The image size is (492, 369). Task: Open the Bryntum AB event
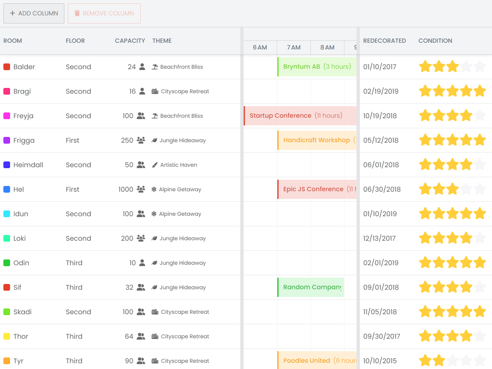point(317,67)
